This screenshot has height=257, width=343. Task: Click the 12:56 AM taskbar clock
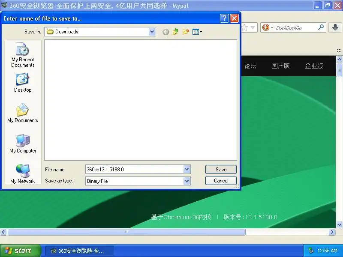pos(327,251)
